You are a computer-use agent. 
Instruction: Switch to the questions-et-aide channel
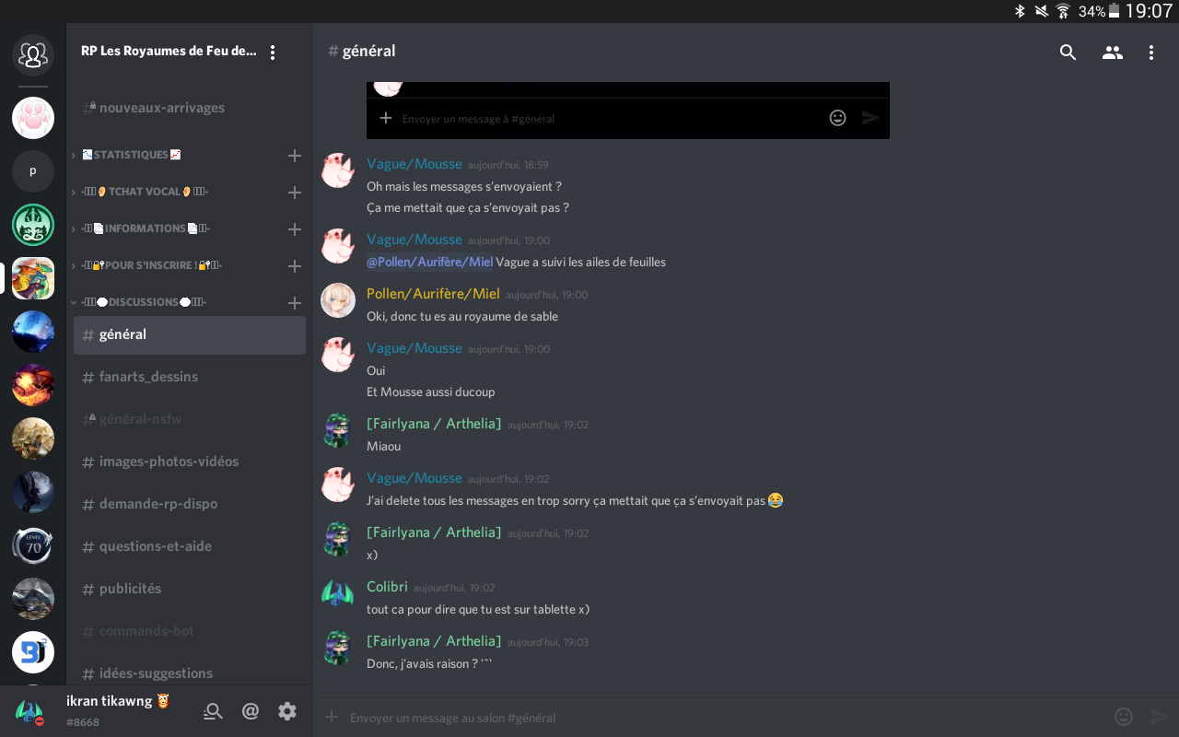155,546
